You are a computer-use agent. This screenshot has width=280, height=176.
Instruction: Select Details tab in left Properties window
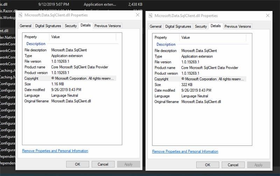point(85,25)
